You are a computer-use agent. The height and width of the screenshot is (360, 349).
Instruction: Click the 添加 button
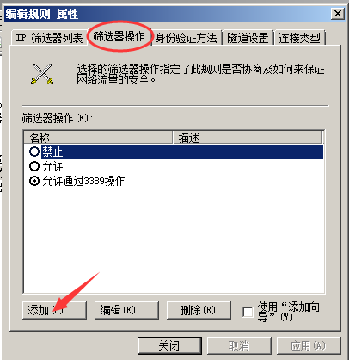coord(54,310)
